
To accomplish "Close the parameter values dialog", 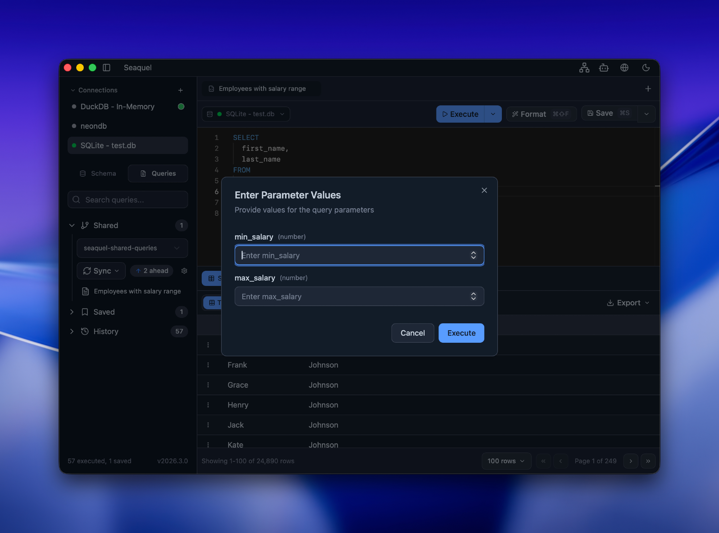I will (x=484, y=190).
